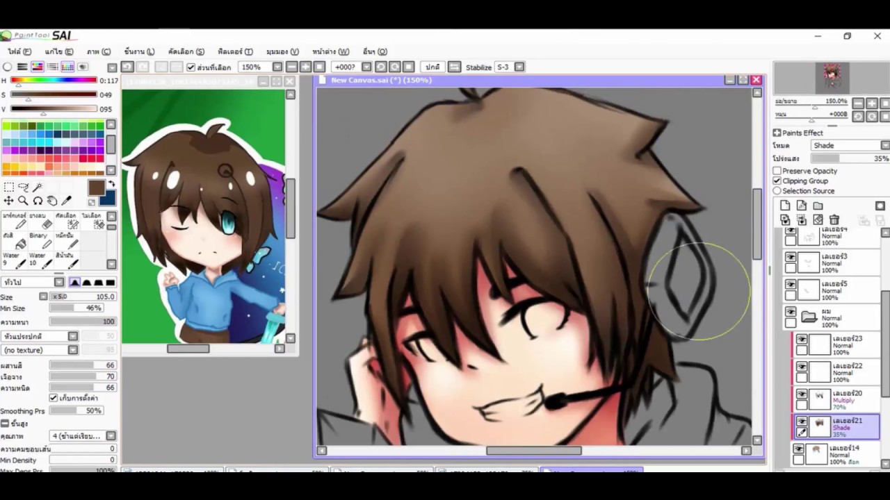890x500 pixels.
Task: Collapse the Paints Effect section
Action: [x=777, y=133]
